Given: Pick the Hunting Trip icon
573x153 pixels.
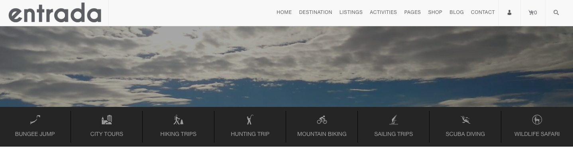Looking at the screenshot, I should pyautogui.click(x=250, y=120).
